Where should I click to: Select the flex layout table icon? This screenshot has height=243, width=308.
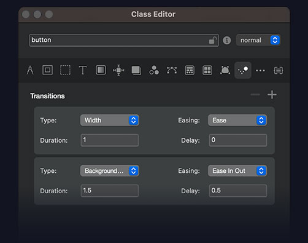[190, 70]
